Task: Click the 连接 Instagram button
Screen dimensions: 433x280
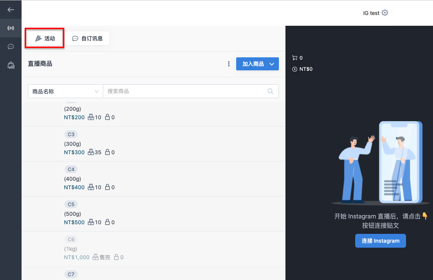Action: (381, 241)
